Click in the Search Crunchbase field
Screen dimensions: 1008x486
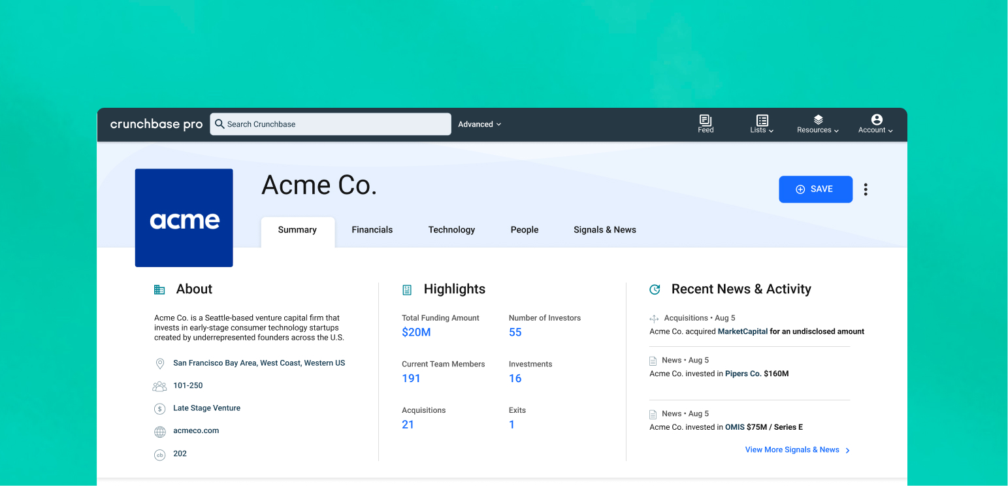[x=331, y=124]
